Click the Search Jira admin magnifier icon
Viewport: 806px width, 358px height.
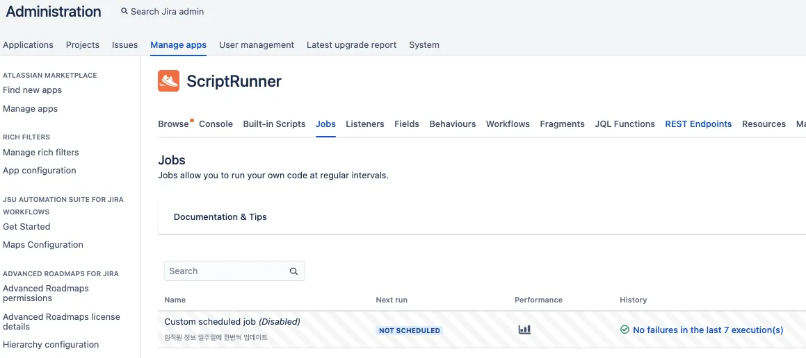pyautogui.click(x=124, y=11)
